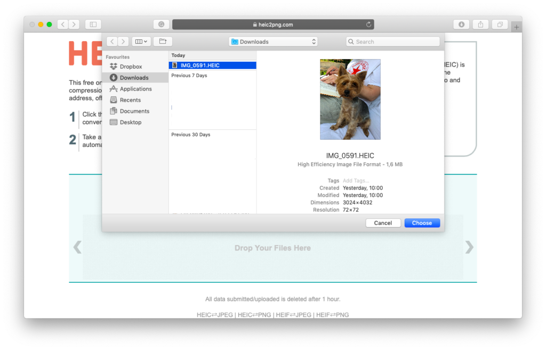Select the IMG_0591.HEIC file
The width and height of the screenshot is (546, 350).
pyautogui.click(x=200, y=66)
